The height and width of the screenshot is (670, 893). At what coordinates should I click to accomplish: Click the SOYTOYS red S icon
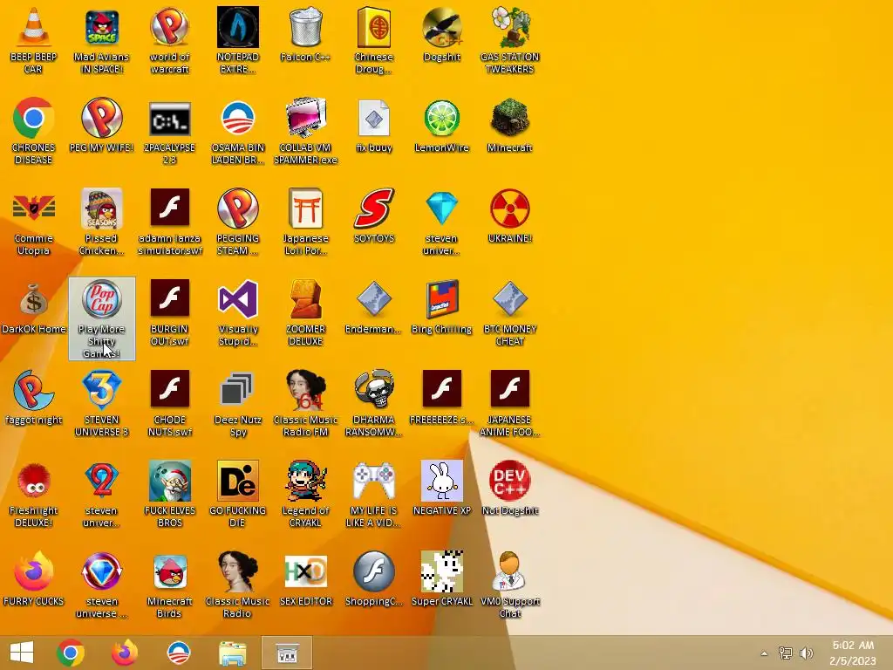(373, 209)
